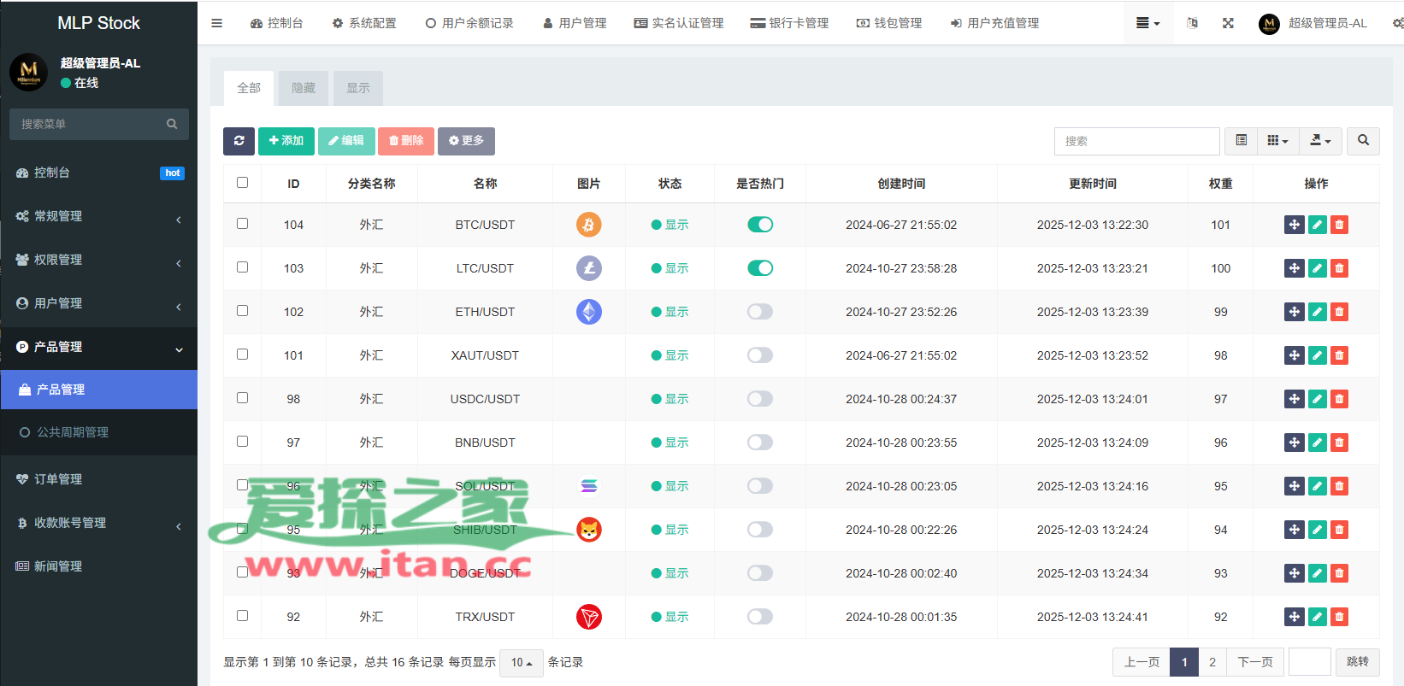The height and width of the screenshot is (686, 1404).
Task: Click the toggle table view icon
Action: tap(1241, 141)
